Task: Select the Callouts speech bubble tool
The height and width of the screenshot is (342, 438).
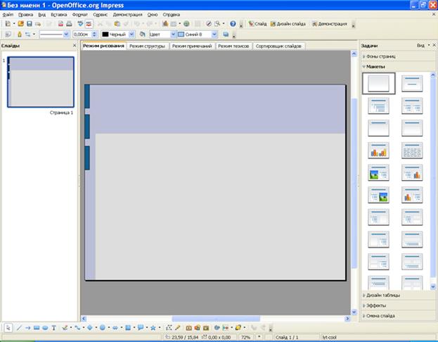Action: point(141,328)
